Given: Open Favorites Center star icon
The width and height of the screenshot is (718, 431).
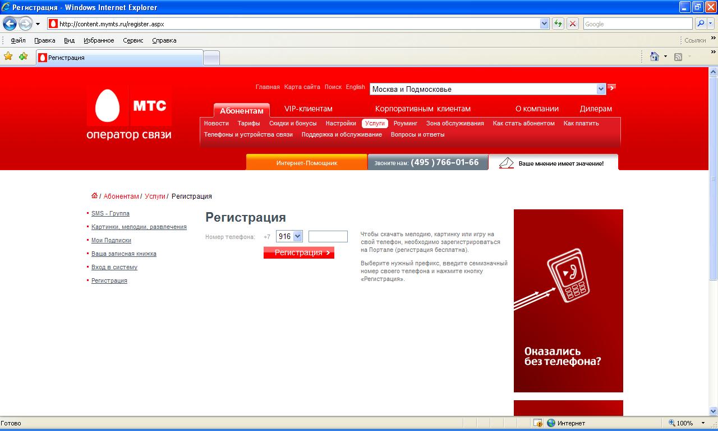Looking at the screenshot, I should point(8,57).
